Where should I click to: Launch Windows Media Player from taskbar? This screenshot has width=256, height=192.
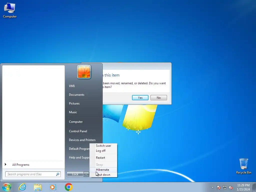[53, 187]
